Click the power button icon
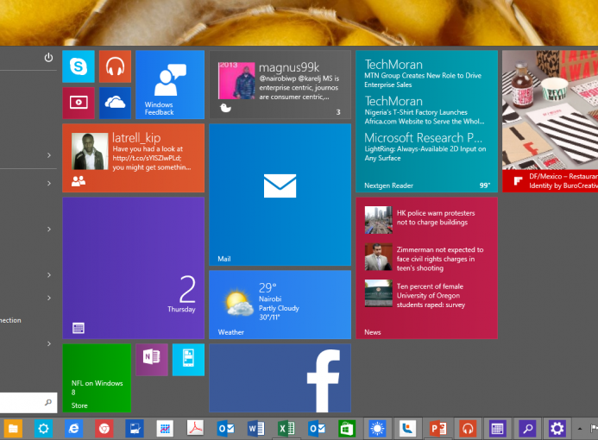The width and height of the screenshot is (598, 440). (48, 58)
